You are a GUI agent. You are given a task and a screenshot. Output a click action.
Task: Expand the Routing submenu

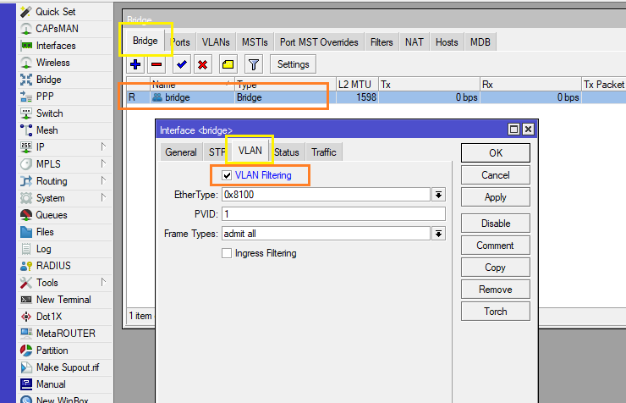(x=103, y=181)
